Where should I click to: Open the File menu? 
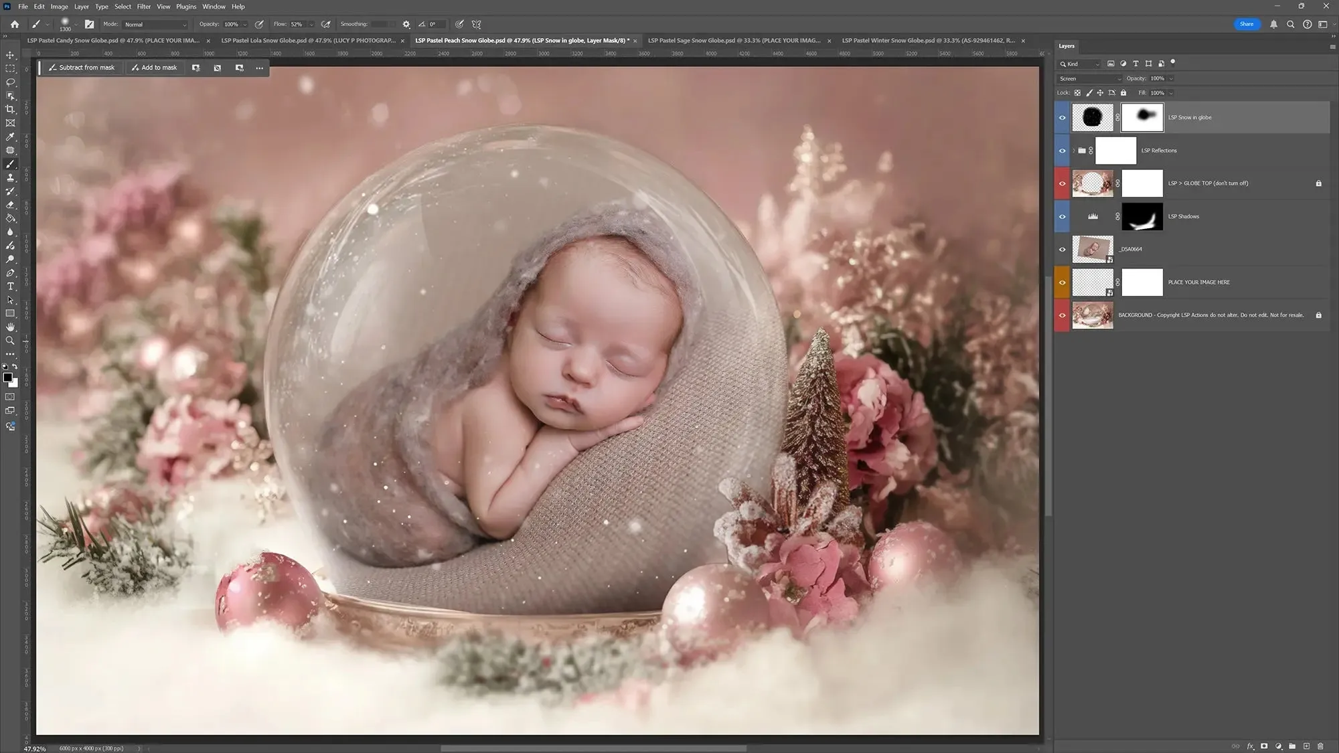tap(23, 6)
